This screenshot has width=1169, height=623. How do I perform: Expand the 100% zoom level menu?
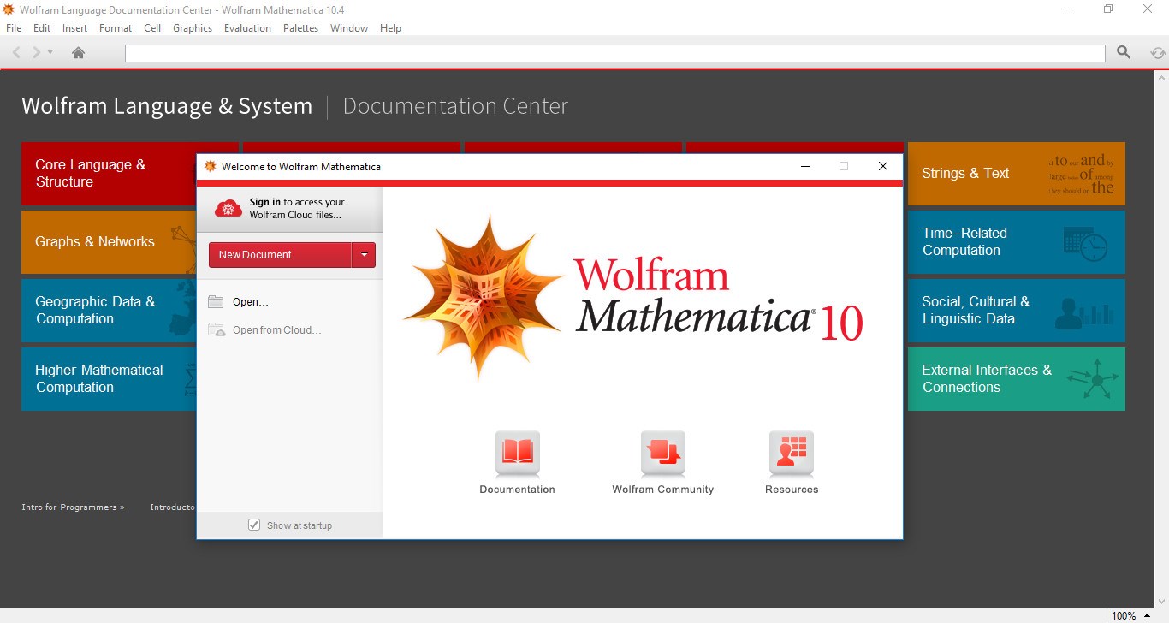(x=1147, y=616)
